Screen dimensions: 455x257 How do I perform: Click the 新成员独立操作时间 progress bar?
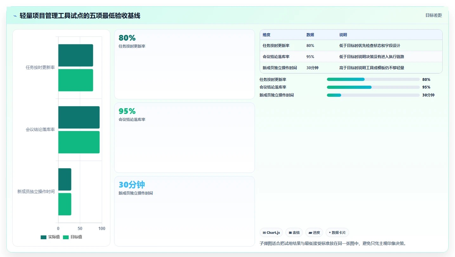coord(373,95)
